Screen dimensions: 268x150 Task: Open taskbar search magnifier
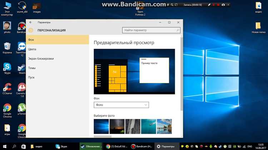[x=14, y=146]
